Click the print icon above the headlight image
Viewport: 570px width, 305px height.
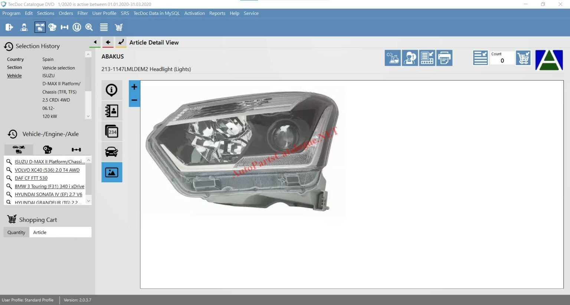444,58
